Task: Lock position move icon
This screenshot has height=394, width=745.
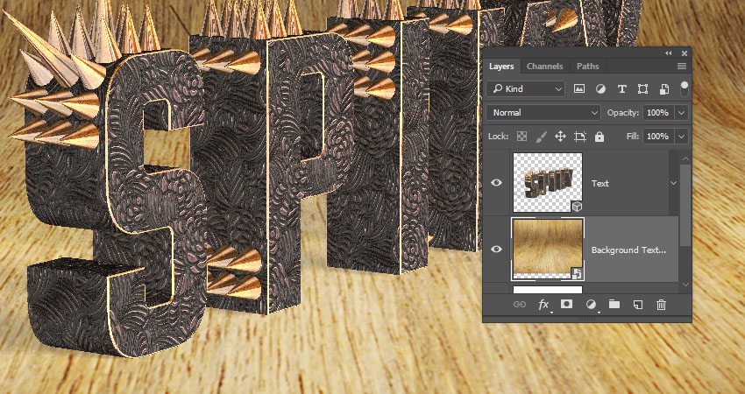Action: [560, 137]
